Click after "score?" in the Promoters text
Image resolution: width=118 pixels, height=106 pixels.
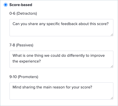(x=93, y=87)
